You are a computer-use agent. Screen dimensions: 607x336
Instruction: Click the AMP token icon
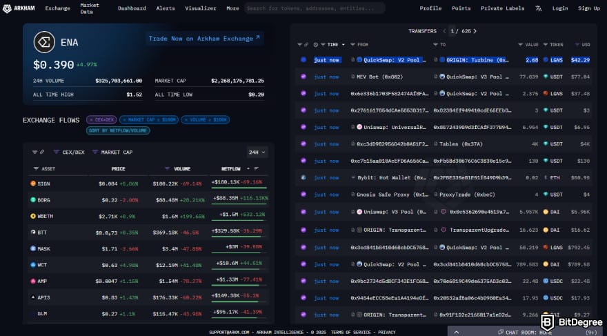pos(33,281)
